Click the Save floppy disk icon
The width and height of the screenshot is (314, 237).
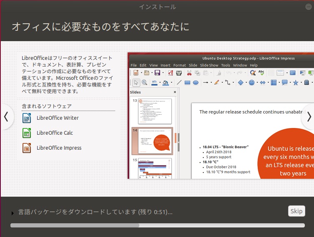(157, 73)
